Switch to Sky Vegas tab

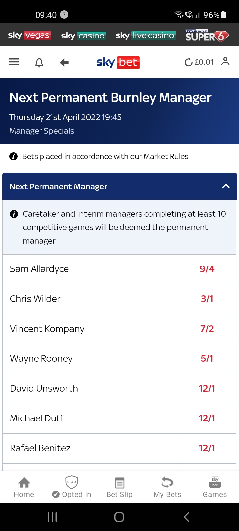click(29, 36)
